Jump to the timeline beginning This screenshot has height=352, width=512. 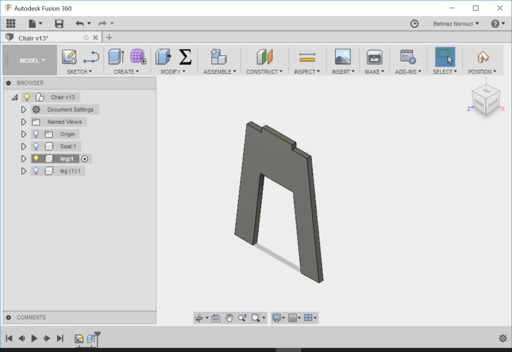coord(9,338)
